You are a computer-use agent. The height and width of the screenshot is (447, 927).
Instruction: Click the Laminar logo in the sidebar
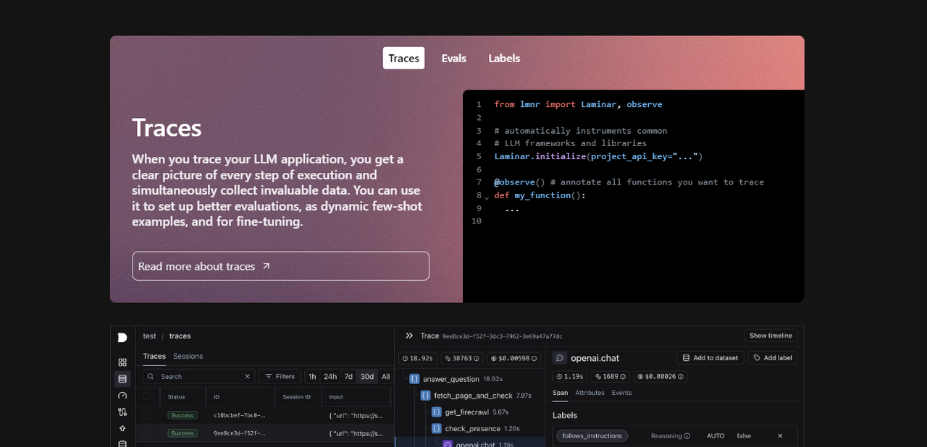(122, 337)
